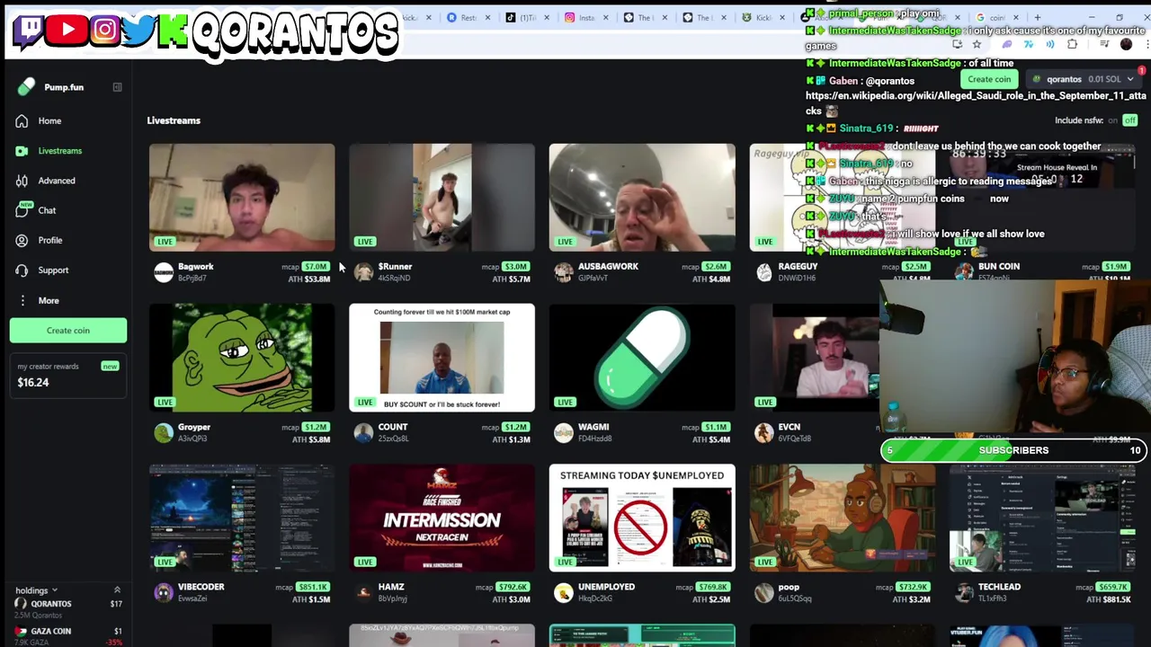Click the top-right Create coin button
Viewport: 1151px width, 647px height.
pyautogui.click(x=989, y=79)
